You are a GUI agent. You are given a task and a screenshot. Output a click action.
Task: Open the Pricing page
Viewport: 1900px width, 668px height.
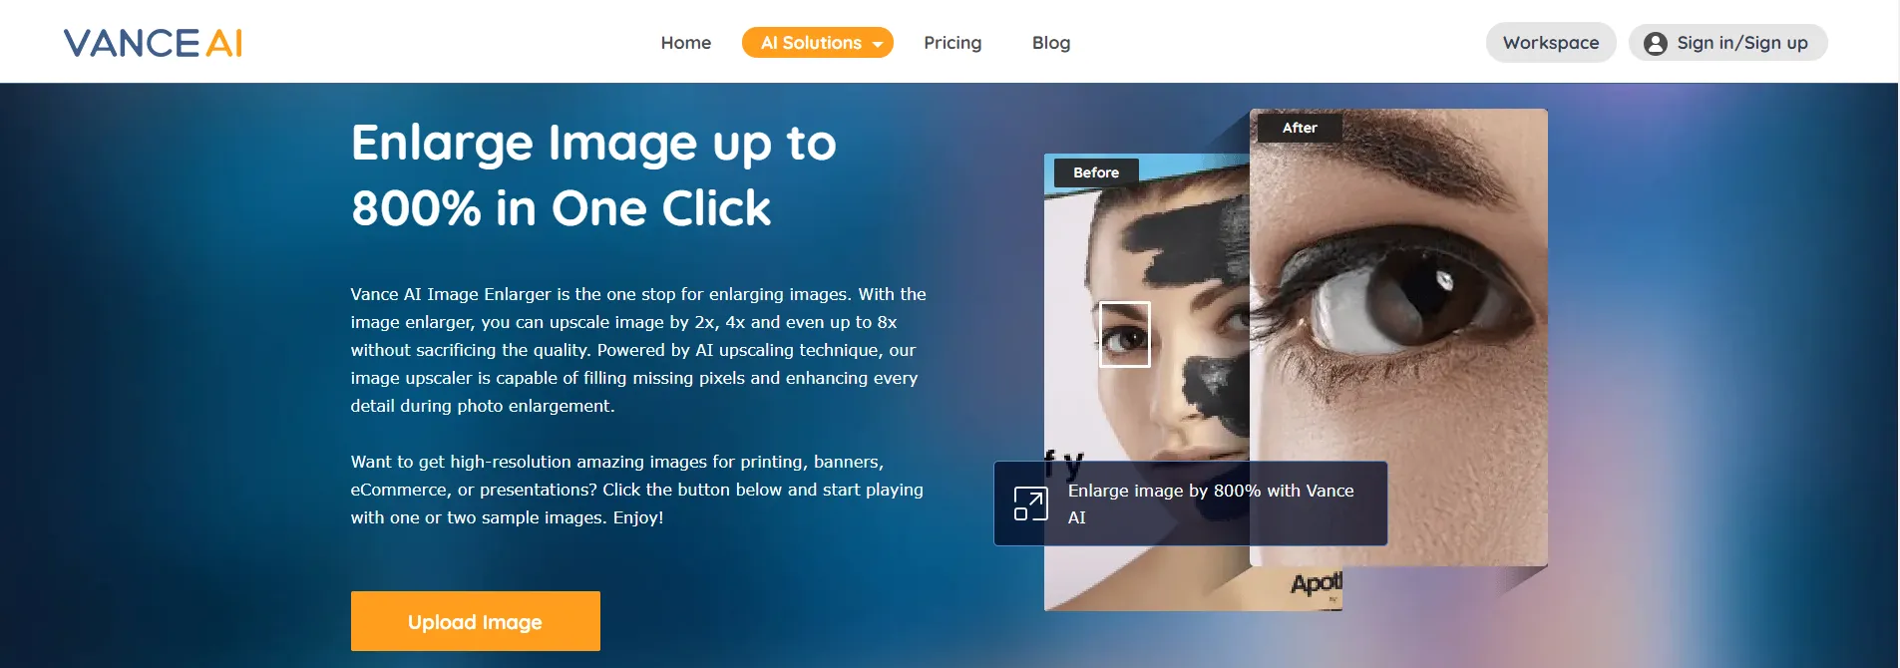pyautogui.click(x=952, y=43)
